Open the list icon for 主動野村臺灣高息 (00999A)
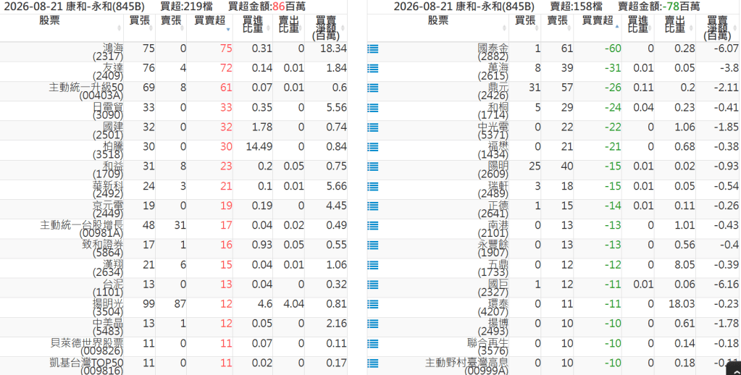The height and width of the screenshot is (375, 741). (x=373, y=363)
